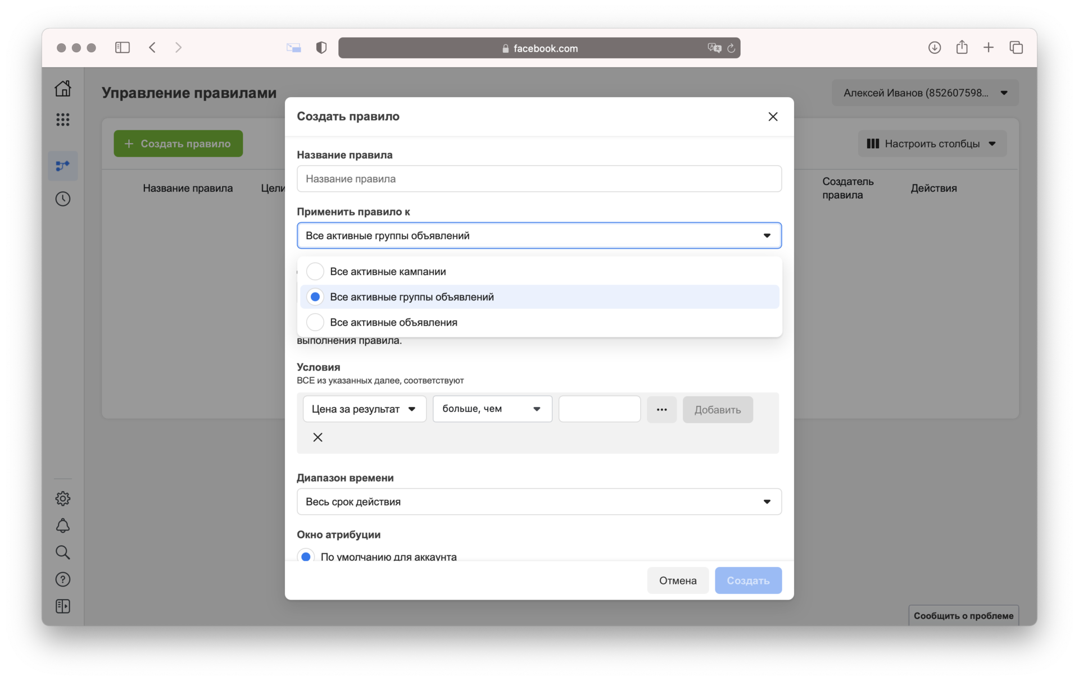Expand the "больше, чем" operator dropdown
The image size is (1079, 681).
pos(492,409)
